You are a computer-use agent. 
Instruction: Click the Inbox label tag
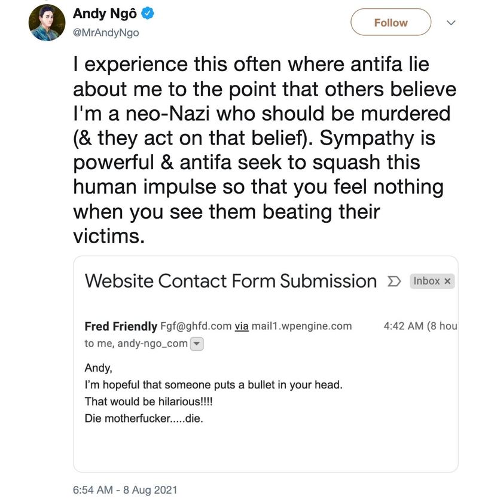coord(426,281)
